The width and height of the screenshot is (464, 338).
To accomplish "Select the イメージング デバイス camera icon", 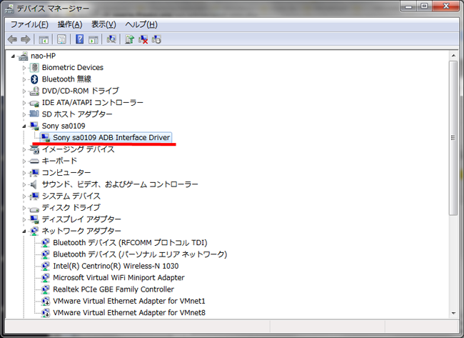I will click(34, 149).
